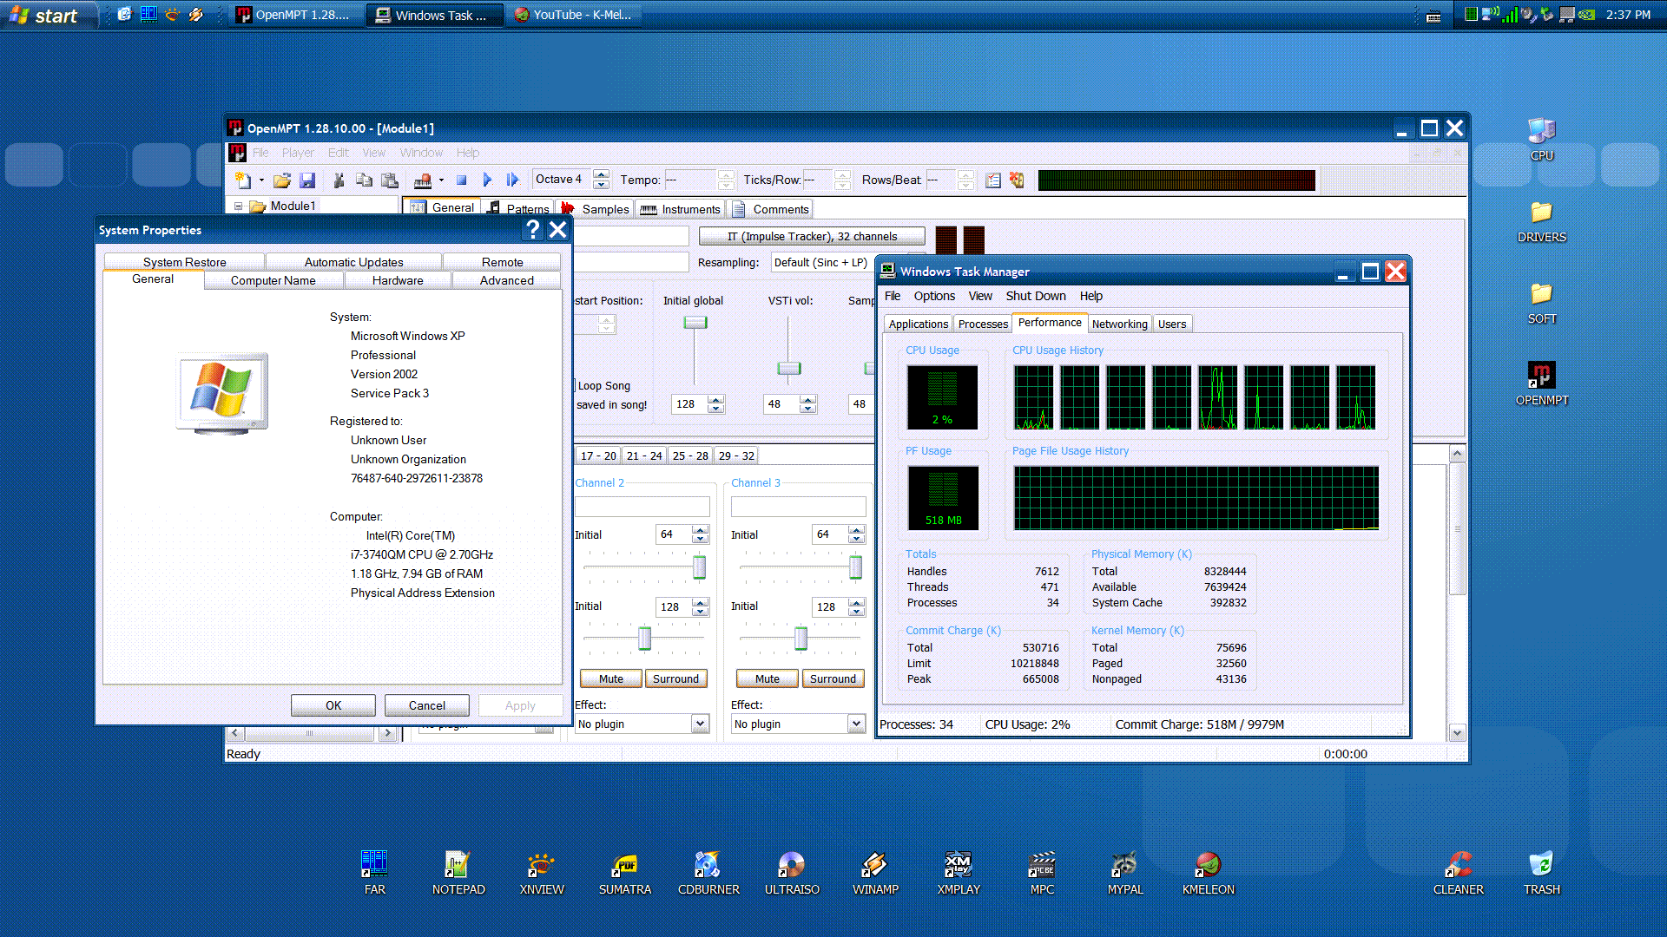Screen dimensions: 1667x937
Task: Launch the FAR desktop shortcut
Action: click(x=374, y=873)
